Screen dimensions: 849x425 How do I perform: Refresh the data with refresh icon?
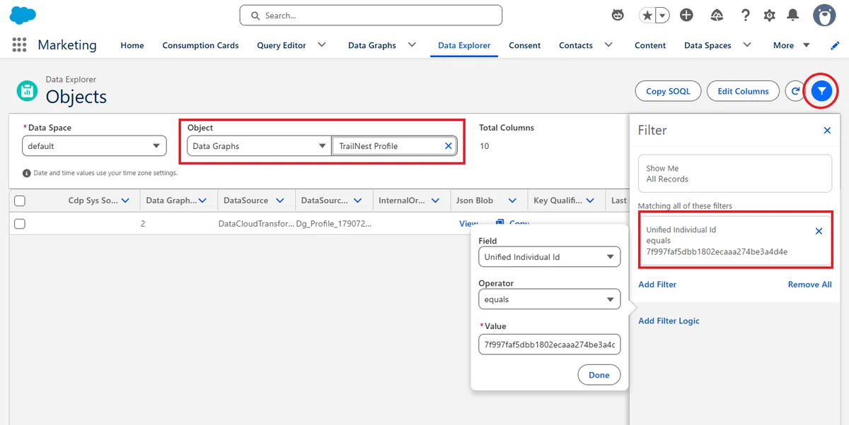point(796,90)
